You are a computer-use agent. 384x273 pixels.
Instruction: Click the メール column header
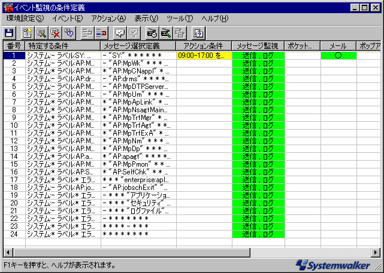338,46
